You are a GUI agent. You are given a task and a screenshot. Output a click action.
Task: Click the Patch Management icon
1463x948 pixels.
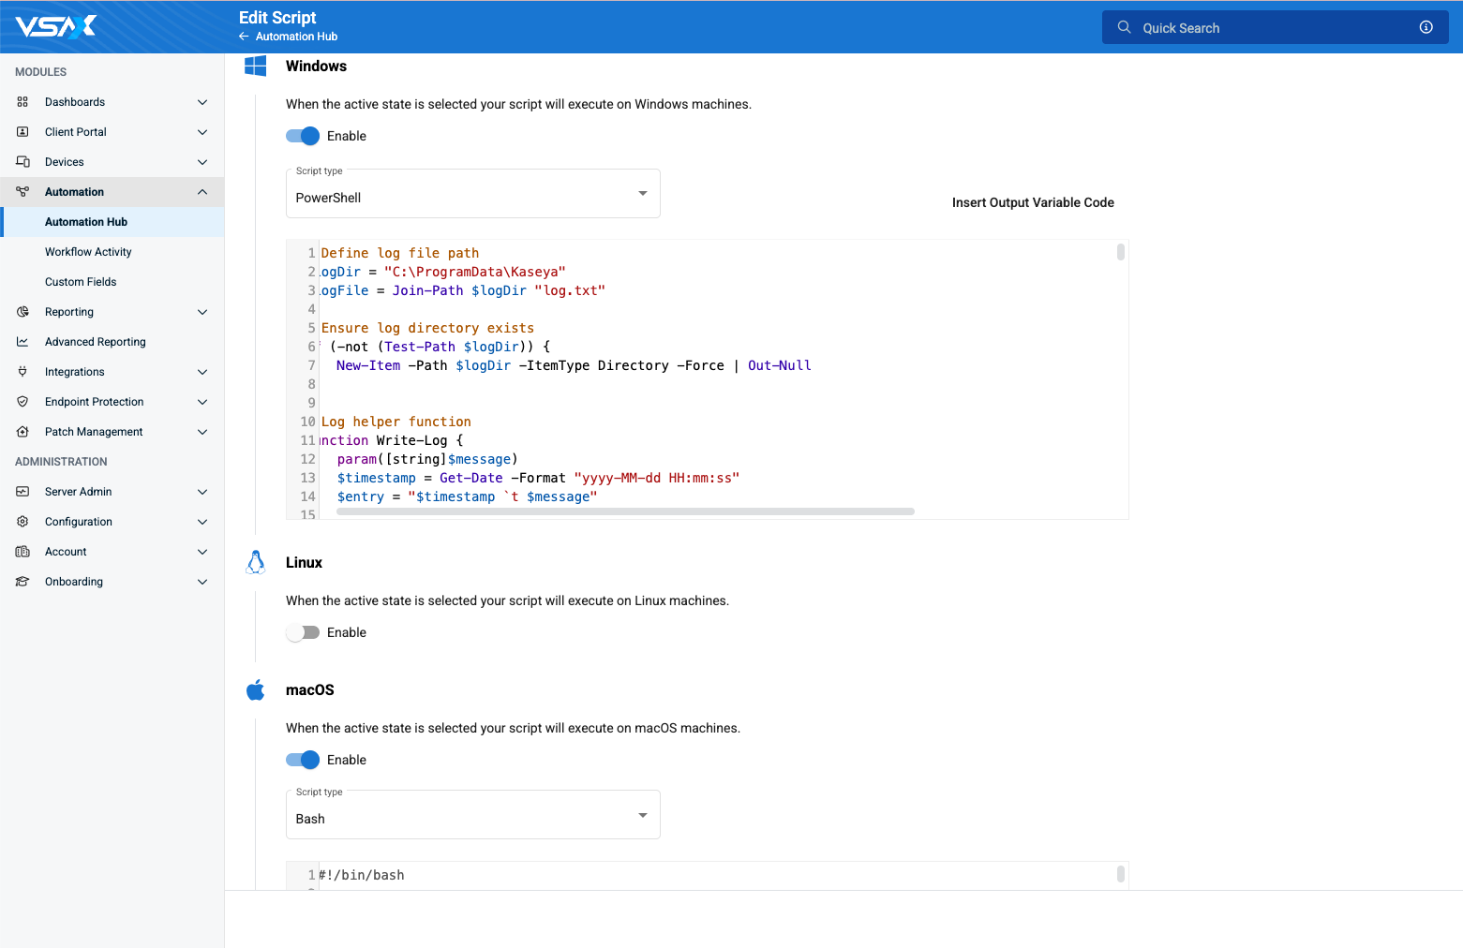pyautogui.click(x=22, y=432)
